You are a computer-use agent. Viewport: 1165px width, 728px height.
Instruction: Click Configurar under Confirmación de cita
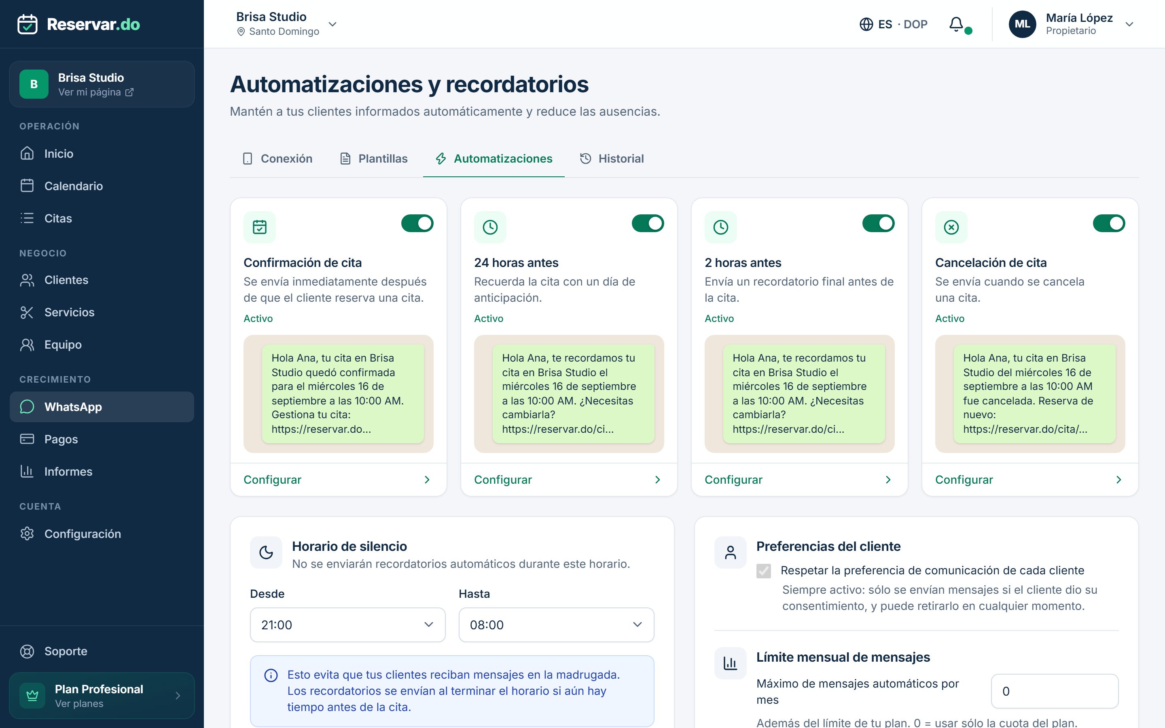[x=339, y=480]
